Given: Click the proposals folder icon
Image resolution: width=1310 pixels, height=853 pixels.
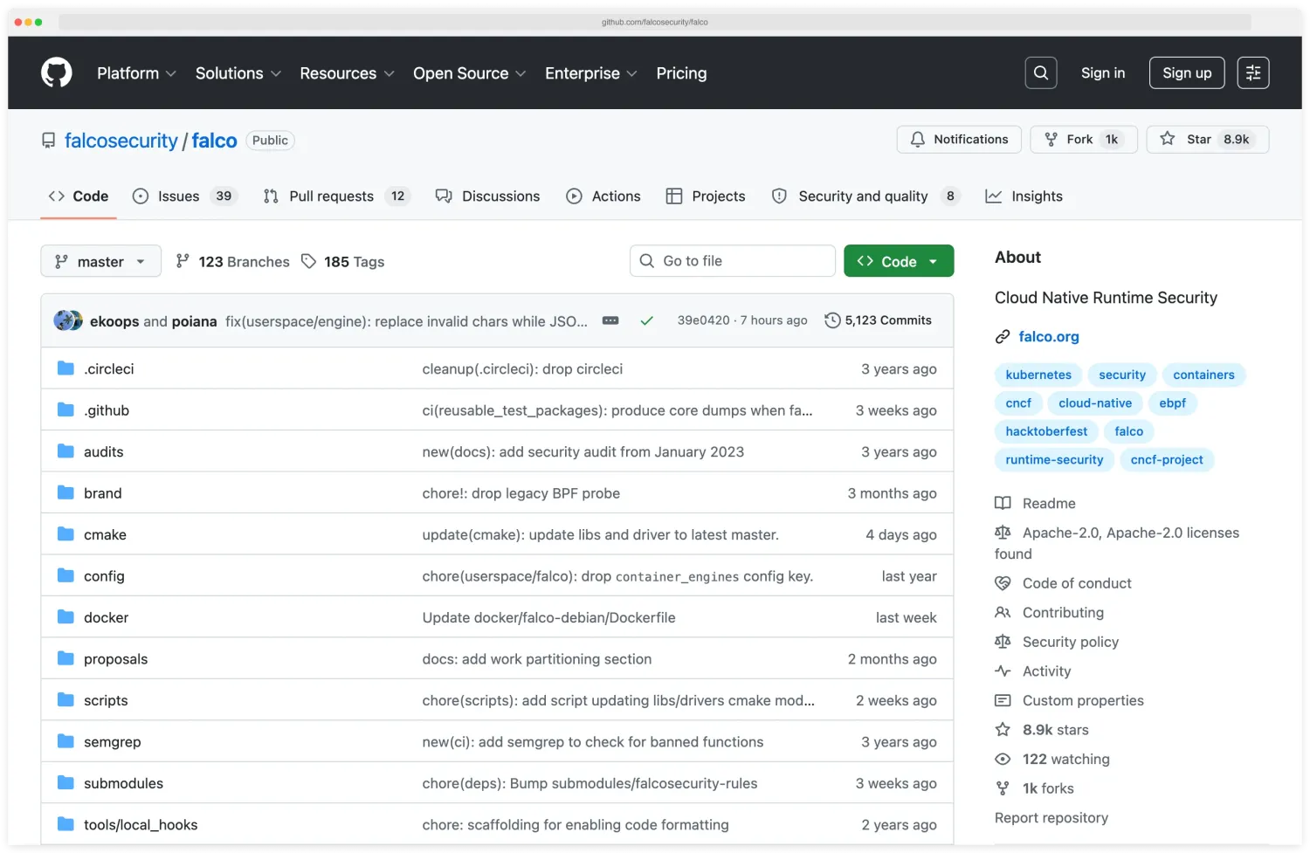Looking at the screenshot, I should pos(65,658).
